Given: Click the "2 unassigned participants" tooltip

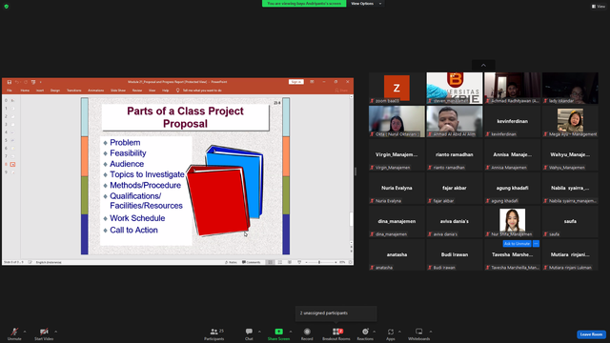Looking at the screenshot, I should 336,313.
